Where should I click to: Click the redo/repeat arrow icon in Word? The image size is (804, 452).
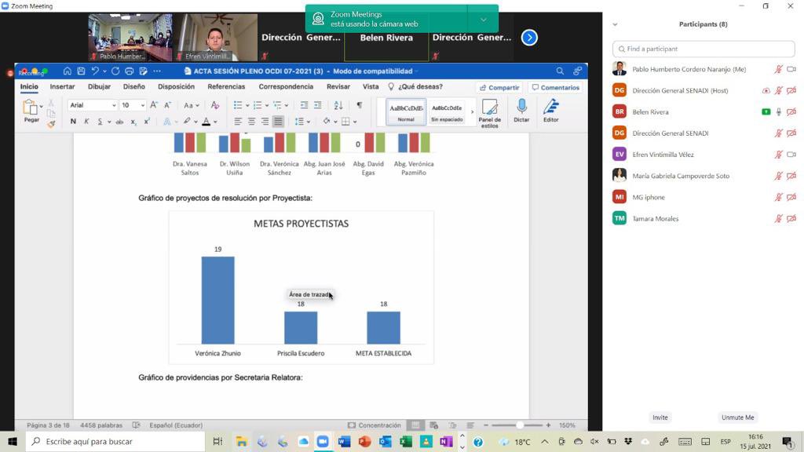pos(115,71)
